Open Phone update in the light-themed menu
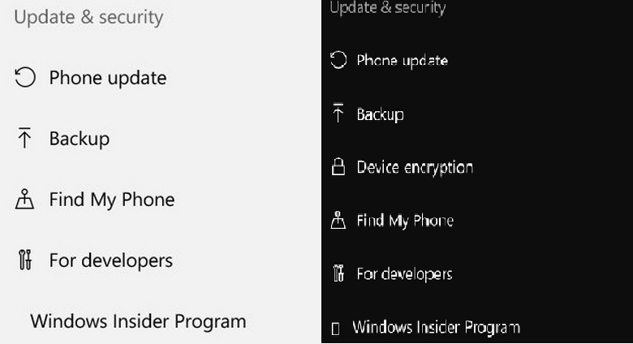The width and height of the screenshot is (633, 344). click(108, 78)
